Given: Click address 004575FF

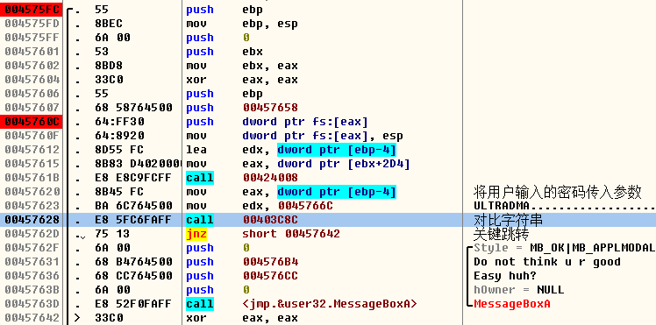Looking at the screenshot, I should (x=32, y=38).
